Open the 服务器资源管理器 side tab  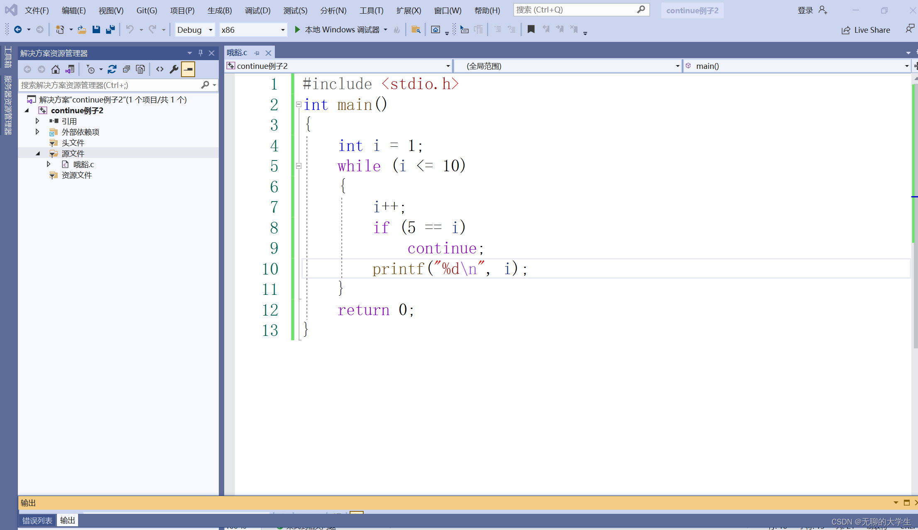tap(8, 105)
